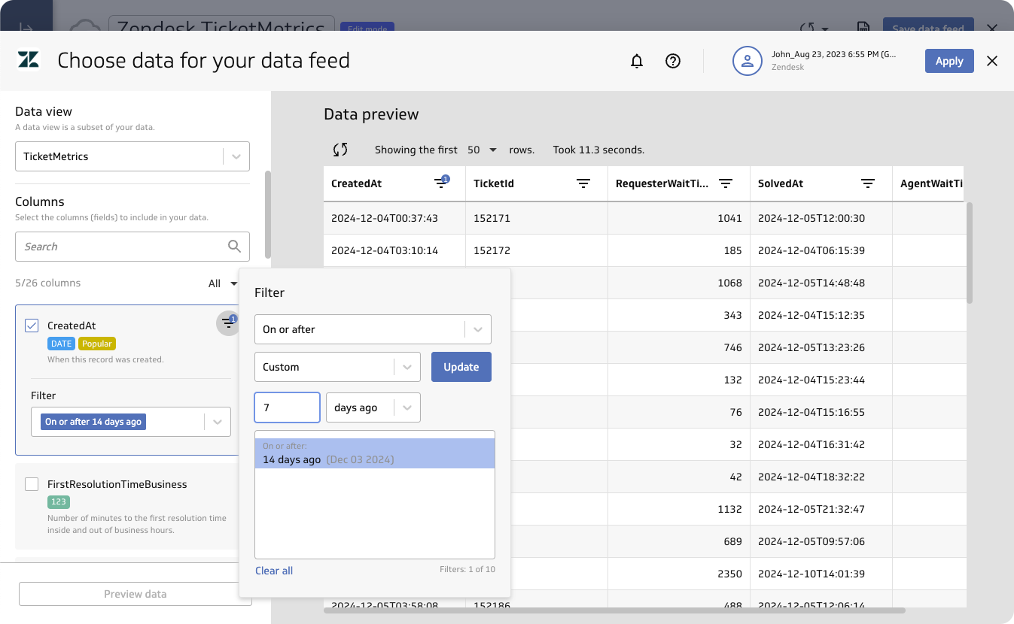Click the Update button in Filter
This screenshot has height=624, width=1014.
(461, 367)
